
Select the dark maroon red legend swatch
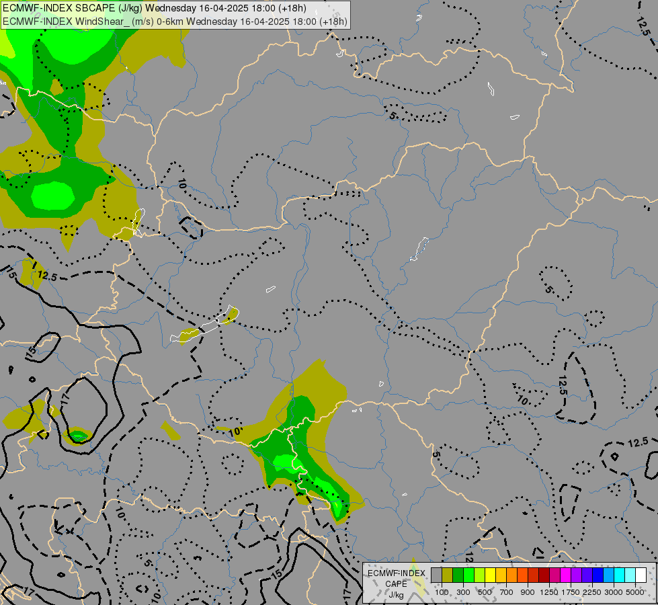544,575
